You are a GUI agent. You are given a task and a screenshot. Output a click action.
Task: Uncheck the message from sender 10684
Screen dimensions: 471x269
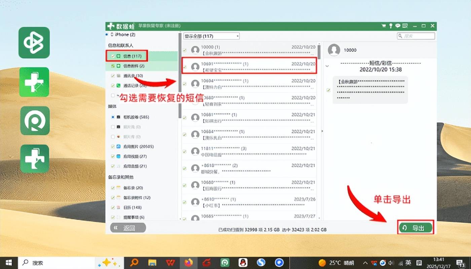tap(184, 134)
